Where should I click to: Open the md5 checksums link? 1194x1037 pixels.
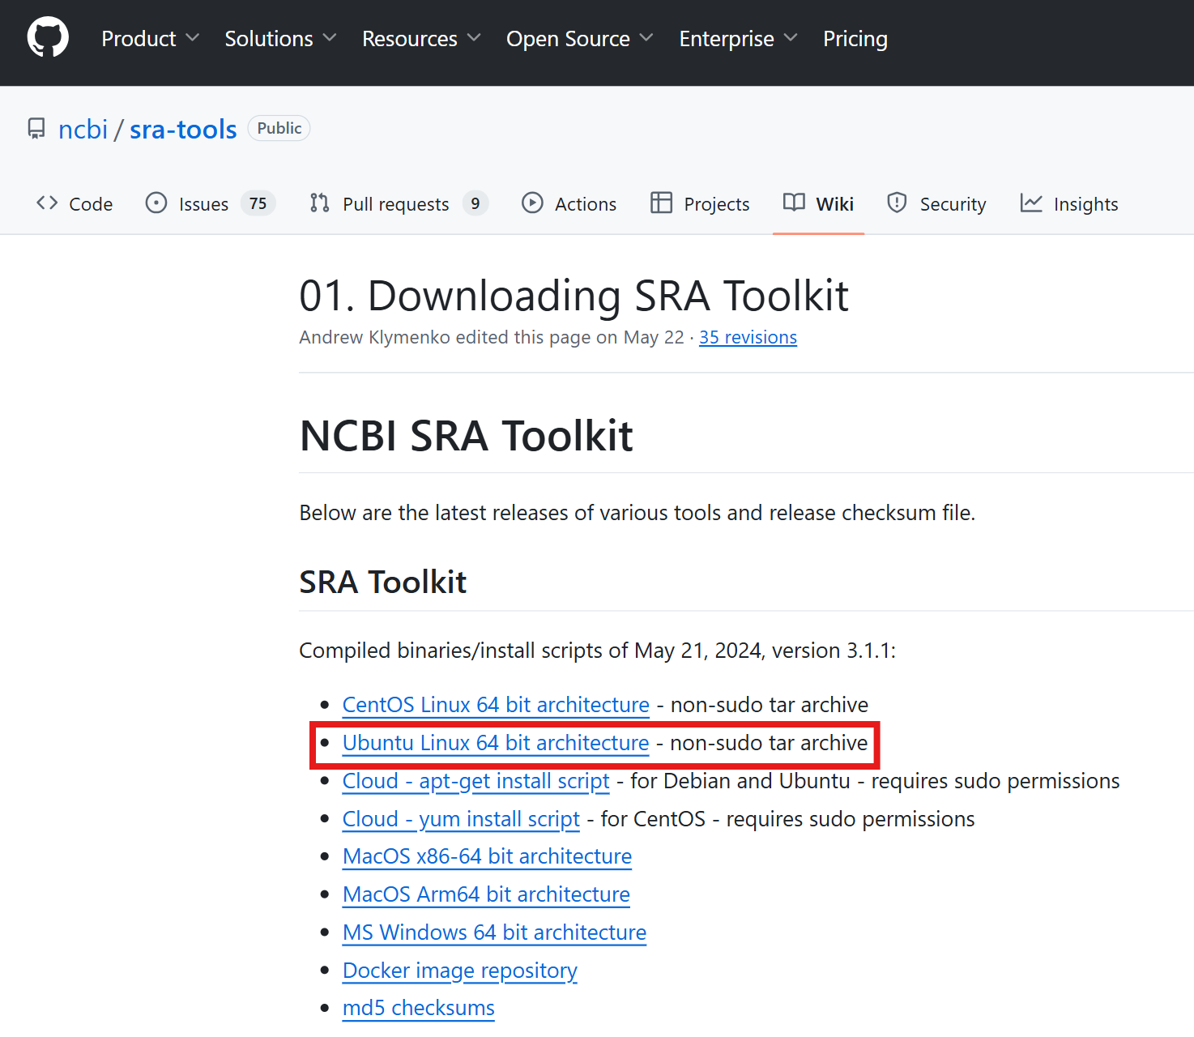[x=418, y=1008]
